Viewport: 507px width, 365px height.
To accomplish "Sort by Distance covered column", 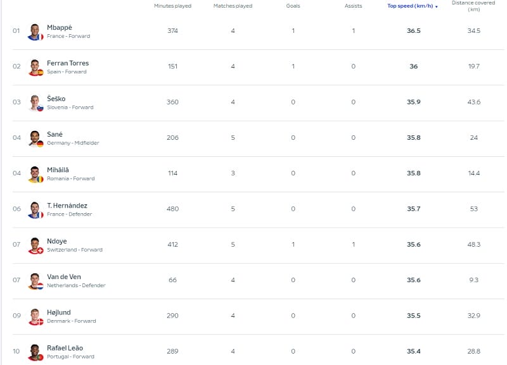I will (x=473, y=5).
